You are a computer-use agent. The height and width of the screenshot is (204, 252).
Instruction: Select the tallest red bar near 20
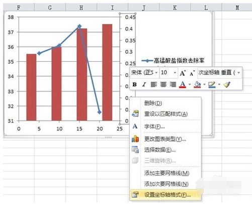tap(107, 72)
